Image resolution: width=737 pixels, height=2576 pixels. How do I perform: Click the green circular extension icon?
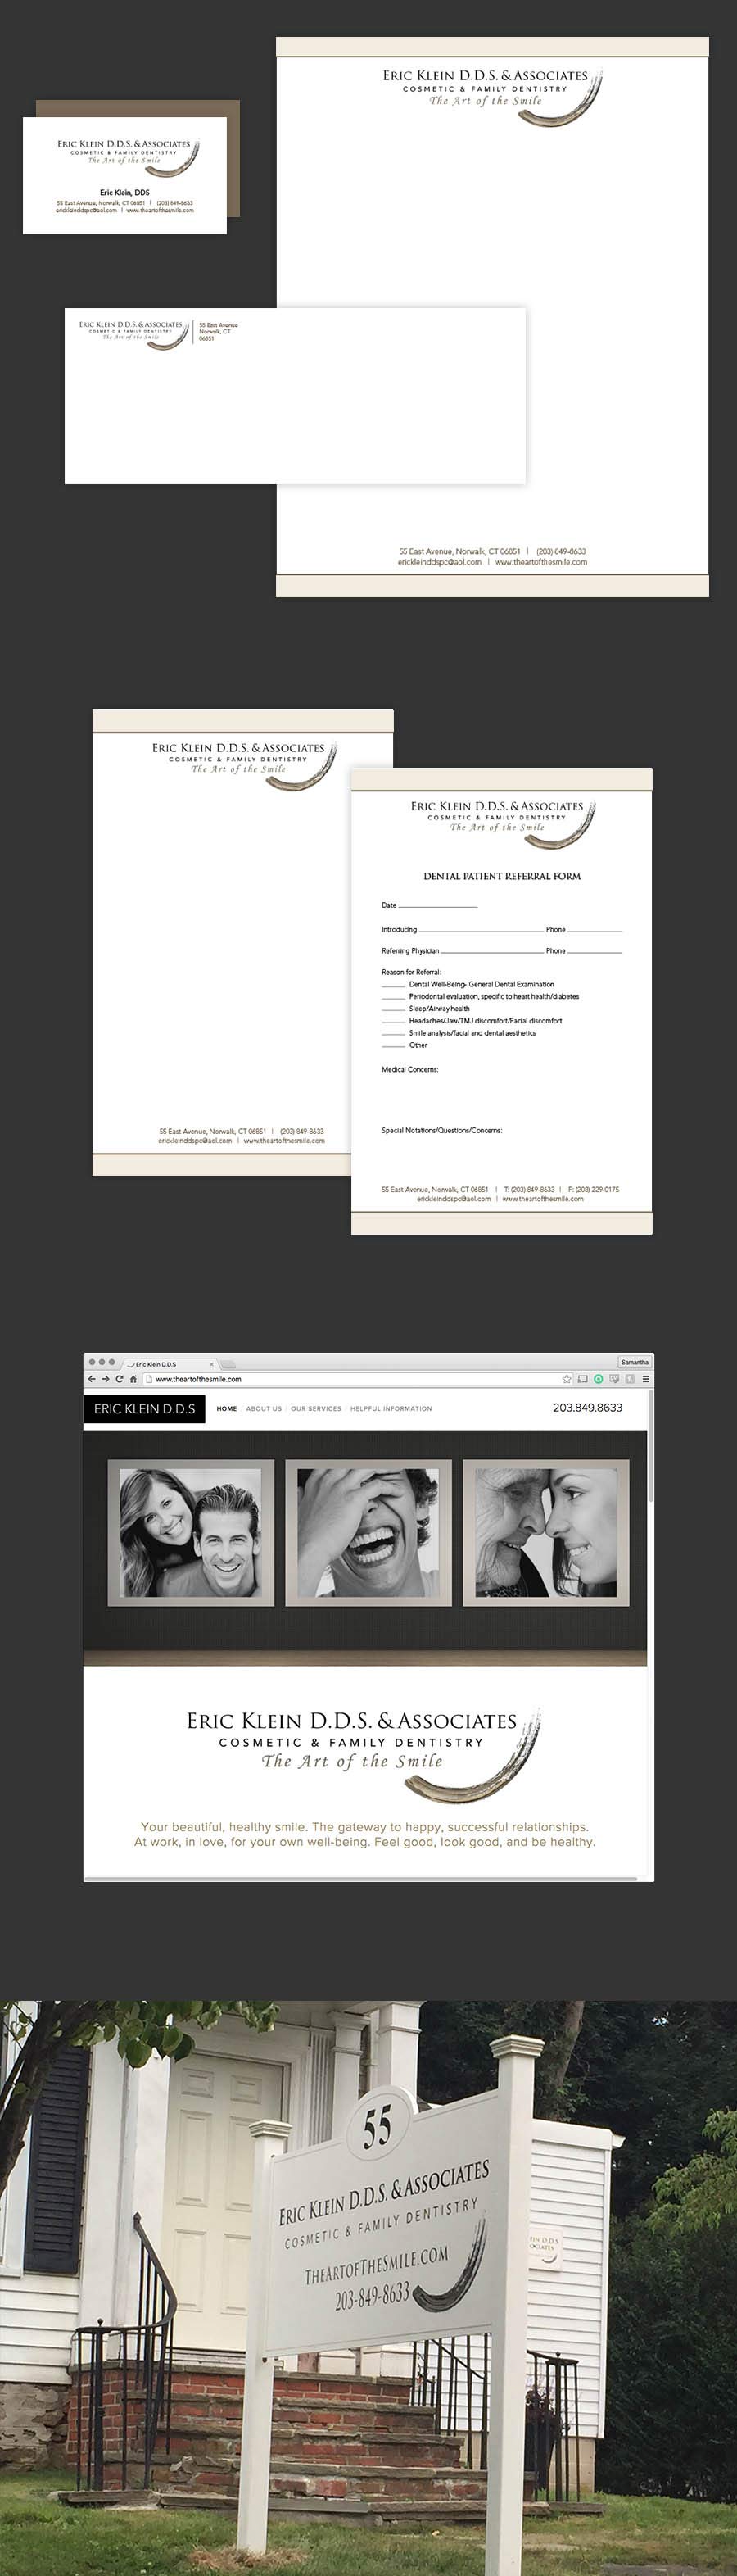(x=598, y=1379)
